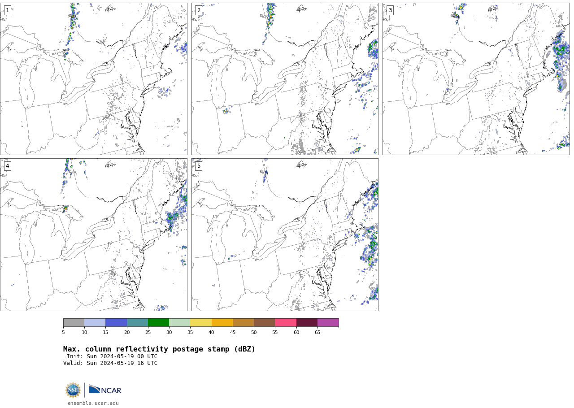The height and width of the screenshot is (408, 574).
Task: Select the tan 45-50 dBZ swatch
Action: click(243, 323)
